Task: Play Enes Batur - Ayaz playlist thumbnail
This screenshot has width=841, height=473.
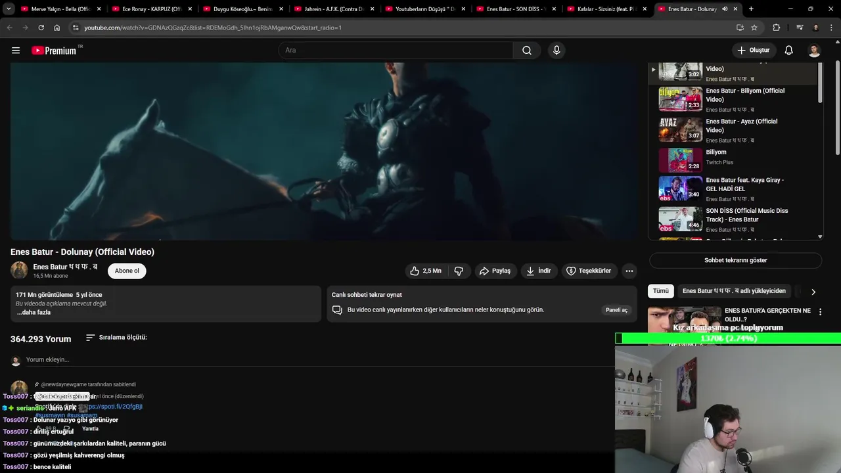Action: (681, 129)
